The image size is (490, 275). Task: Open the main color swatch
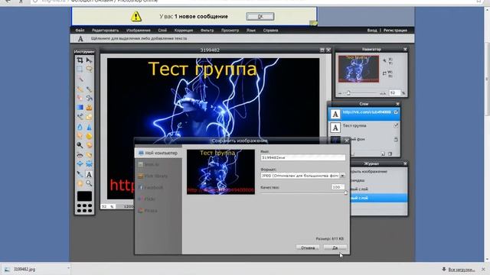pyautogui.click(x=84, y=196)
